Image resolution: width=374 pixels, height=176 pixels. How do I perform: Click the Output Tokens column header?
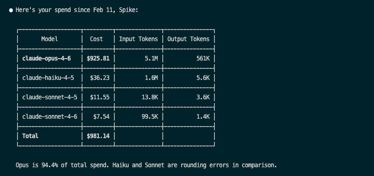pyautogui.click(x=188, y=39)
